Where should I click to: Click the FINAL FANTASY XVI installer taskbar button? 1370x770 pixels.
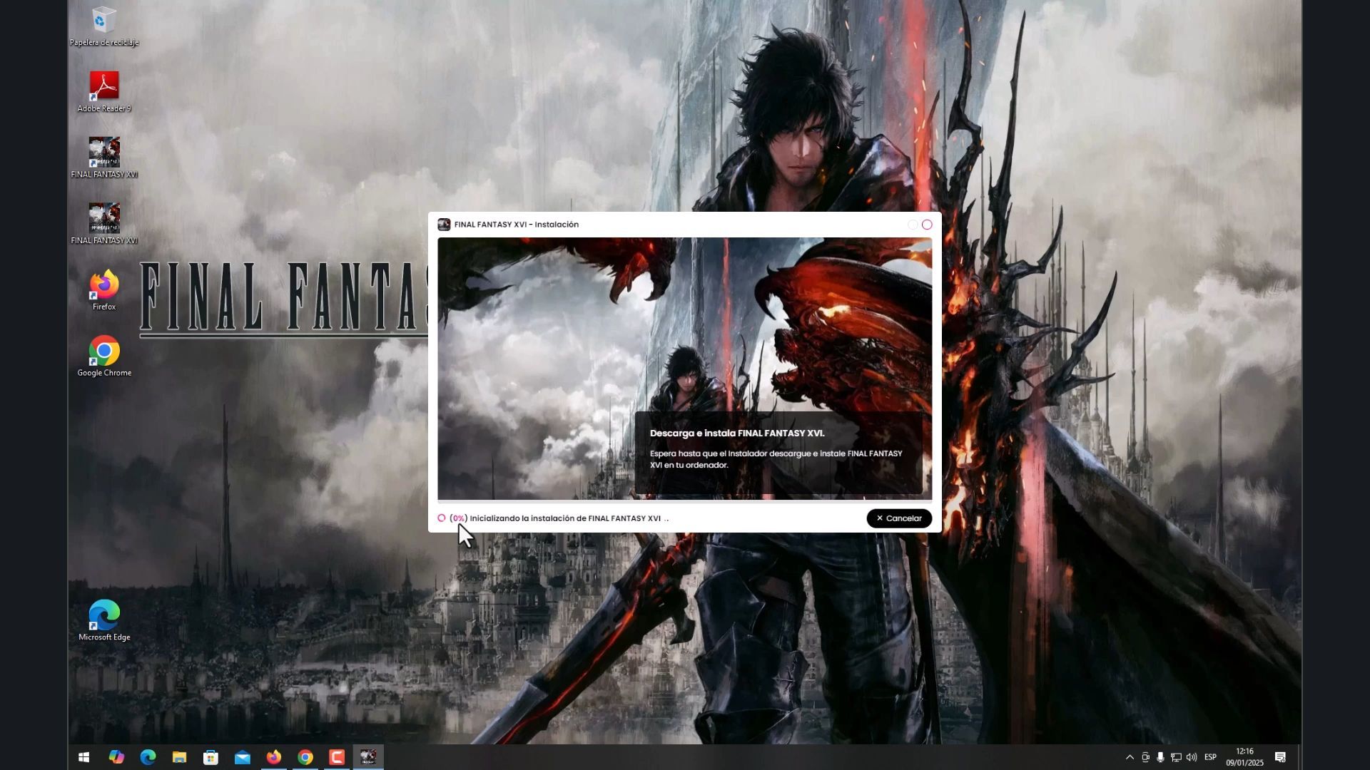pyautogui.click(x=368, y=757)
